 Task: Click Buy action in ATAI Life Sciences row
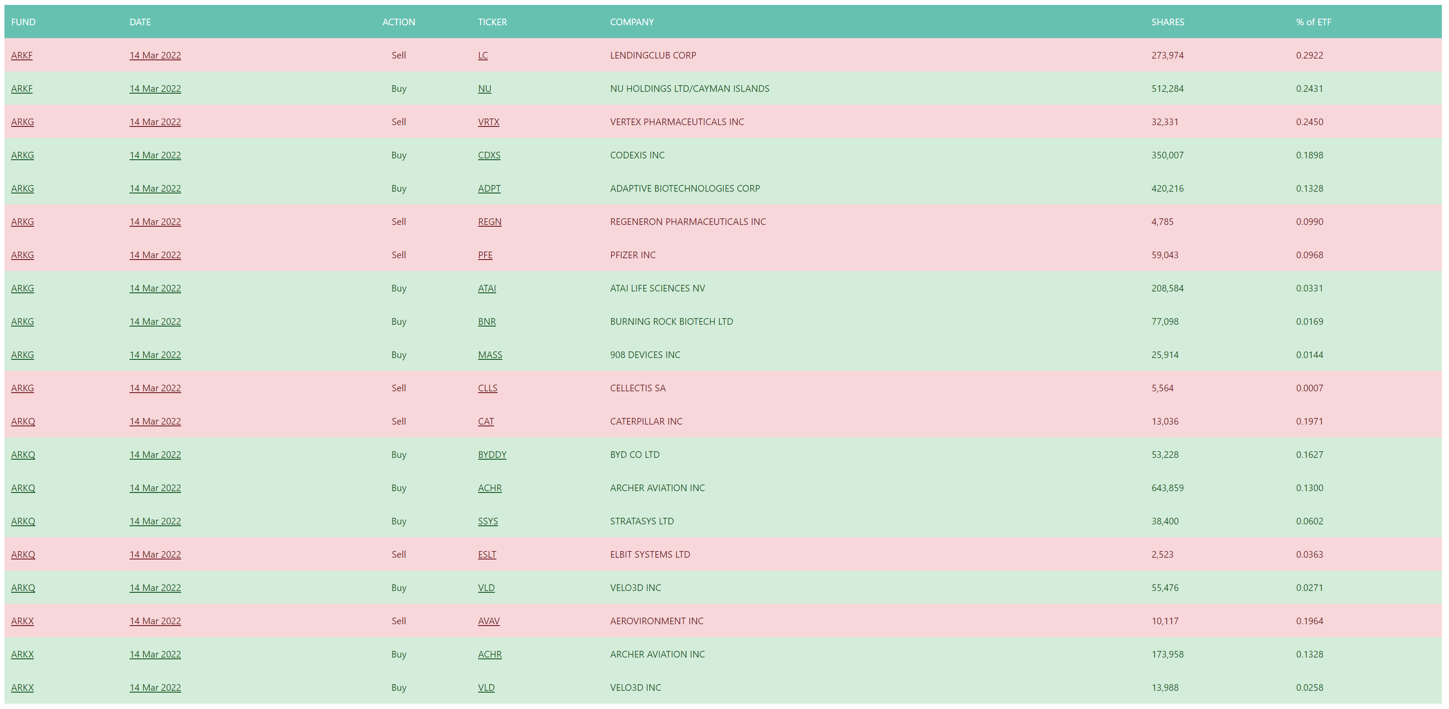[x=399, y=288]
